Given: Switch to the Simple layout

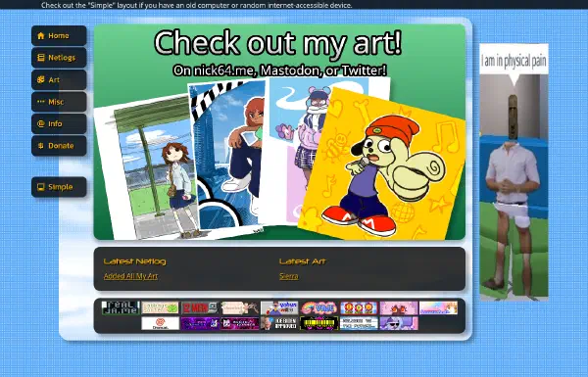Looking at the screenshot, I should click(59, 187).
